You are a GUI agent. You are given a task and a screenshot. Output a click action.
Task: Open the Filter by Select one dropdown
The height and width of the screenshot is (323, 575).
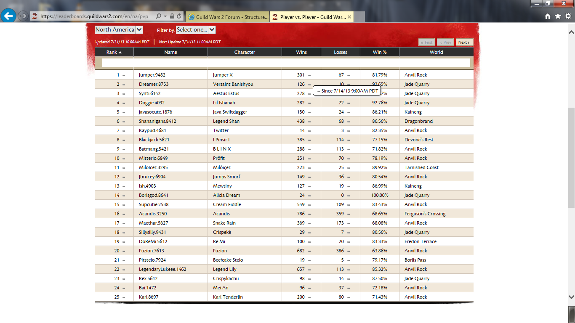point(196,29)
